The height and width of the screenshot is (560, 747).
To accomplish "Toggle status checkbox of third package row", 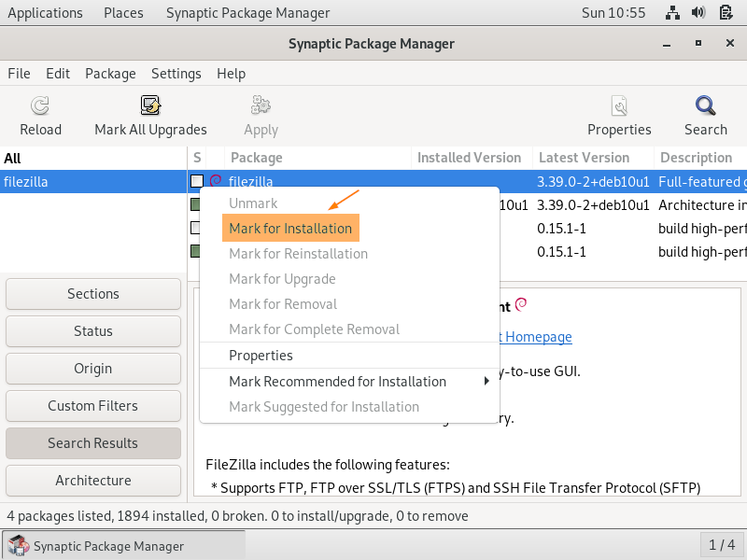I will point(195,228).
